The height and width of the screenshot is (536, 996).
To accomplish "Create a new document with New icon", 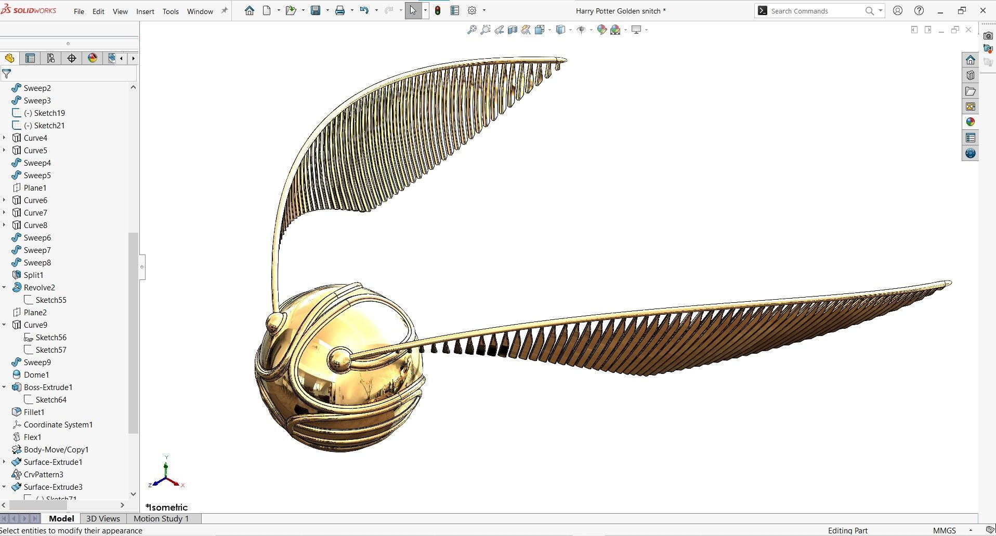I will coord(267,10).
